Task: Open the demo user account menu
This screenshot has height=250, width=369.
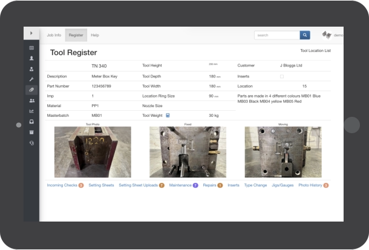Action: (x=333, y=35)
